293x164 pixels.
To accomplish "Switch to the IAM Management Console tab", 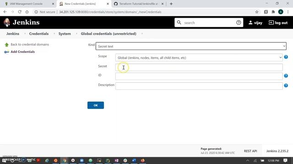I will click(x=26, y=4).
